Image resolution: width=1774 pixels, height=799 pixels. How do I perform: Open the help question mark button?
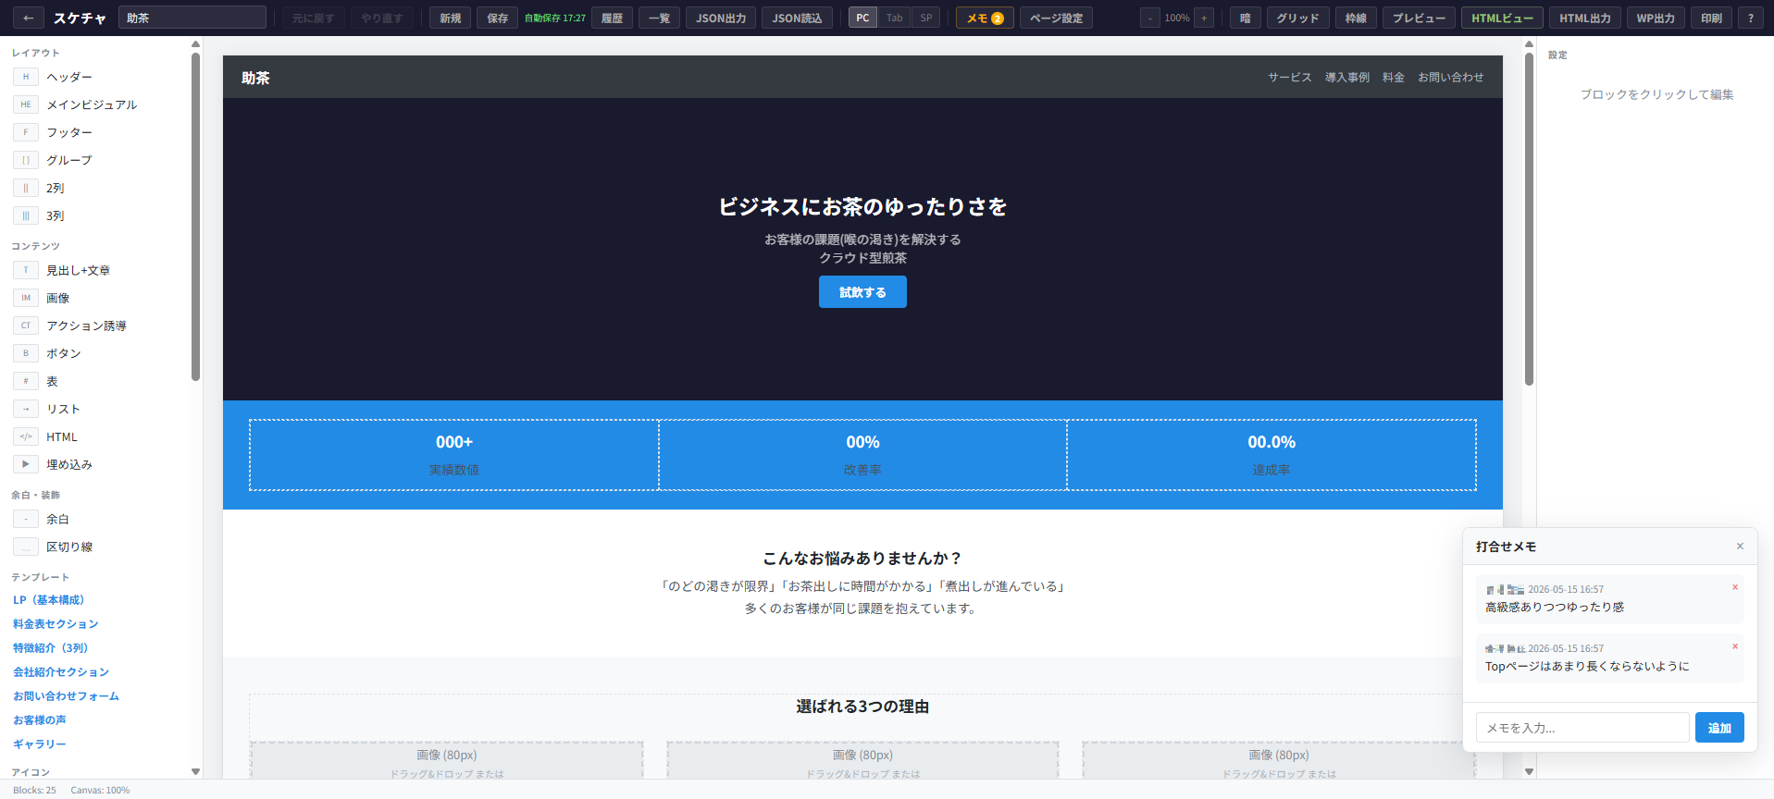[x=1750, y=18]
